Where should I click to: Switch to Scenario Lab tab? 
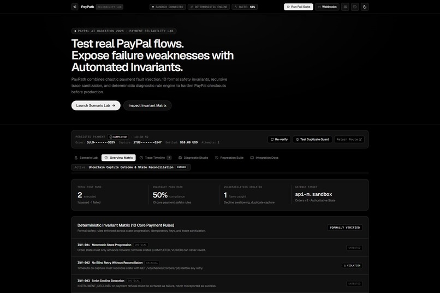tap(86, 158)
